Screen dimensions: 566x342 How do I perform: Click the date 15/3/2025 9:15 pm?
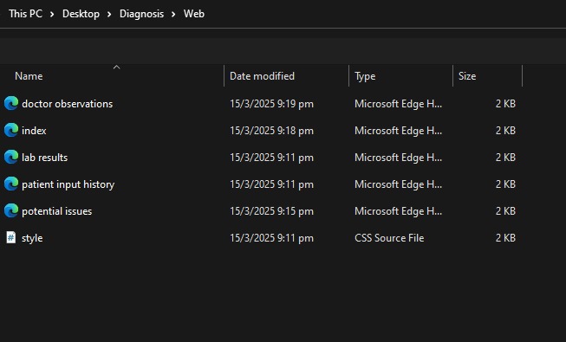pyautogui.click(x=272, y=211)
